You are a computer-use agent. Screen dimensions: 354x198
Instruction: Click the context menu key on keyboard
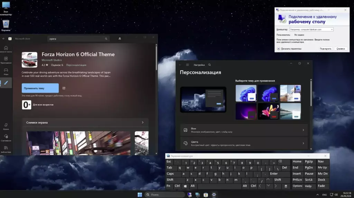286,186
